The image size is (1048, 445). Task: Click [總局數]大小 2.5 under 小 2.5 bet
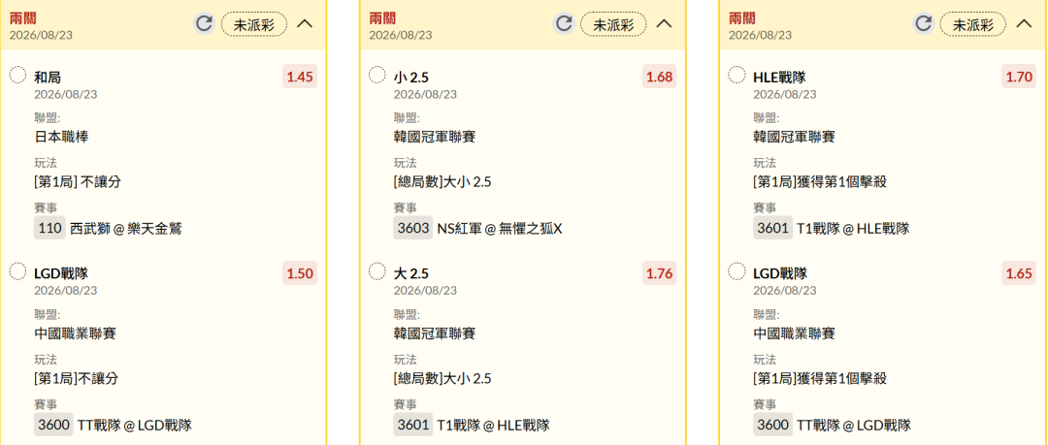pos(442,181)
